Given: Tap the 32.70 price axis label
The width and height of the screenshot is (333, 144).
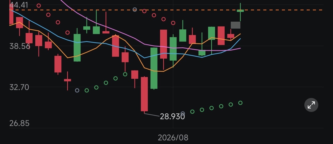Looking at the screenshot, I should pyautogui.click(x=19, y=87).
